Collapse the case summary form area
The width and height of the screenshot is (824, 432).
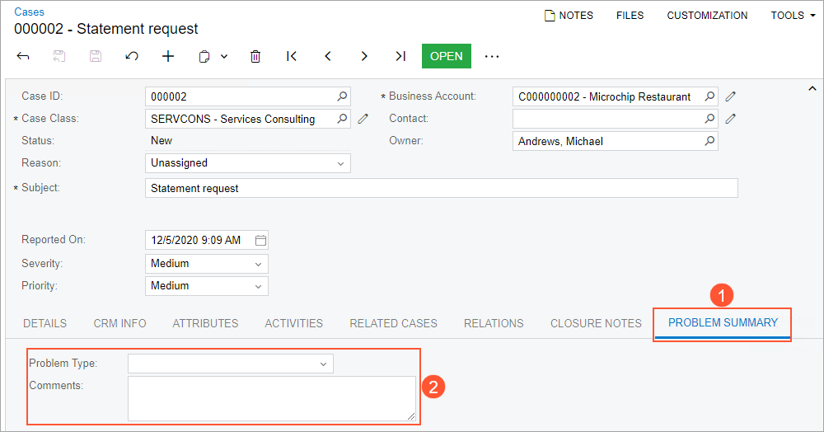812,88
